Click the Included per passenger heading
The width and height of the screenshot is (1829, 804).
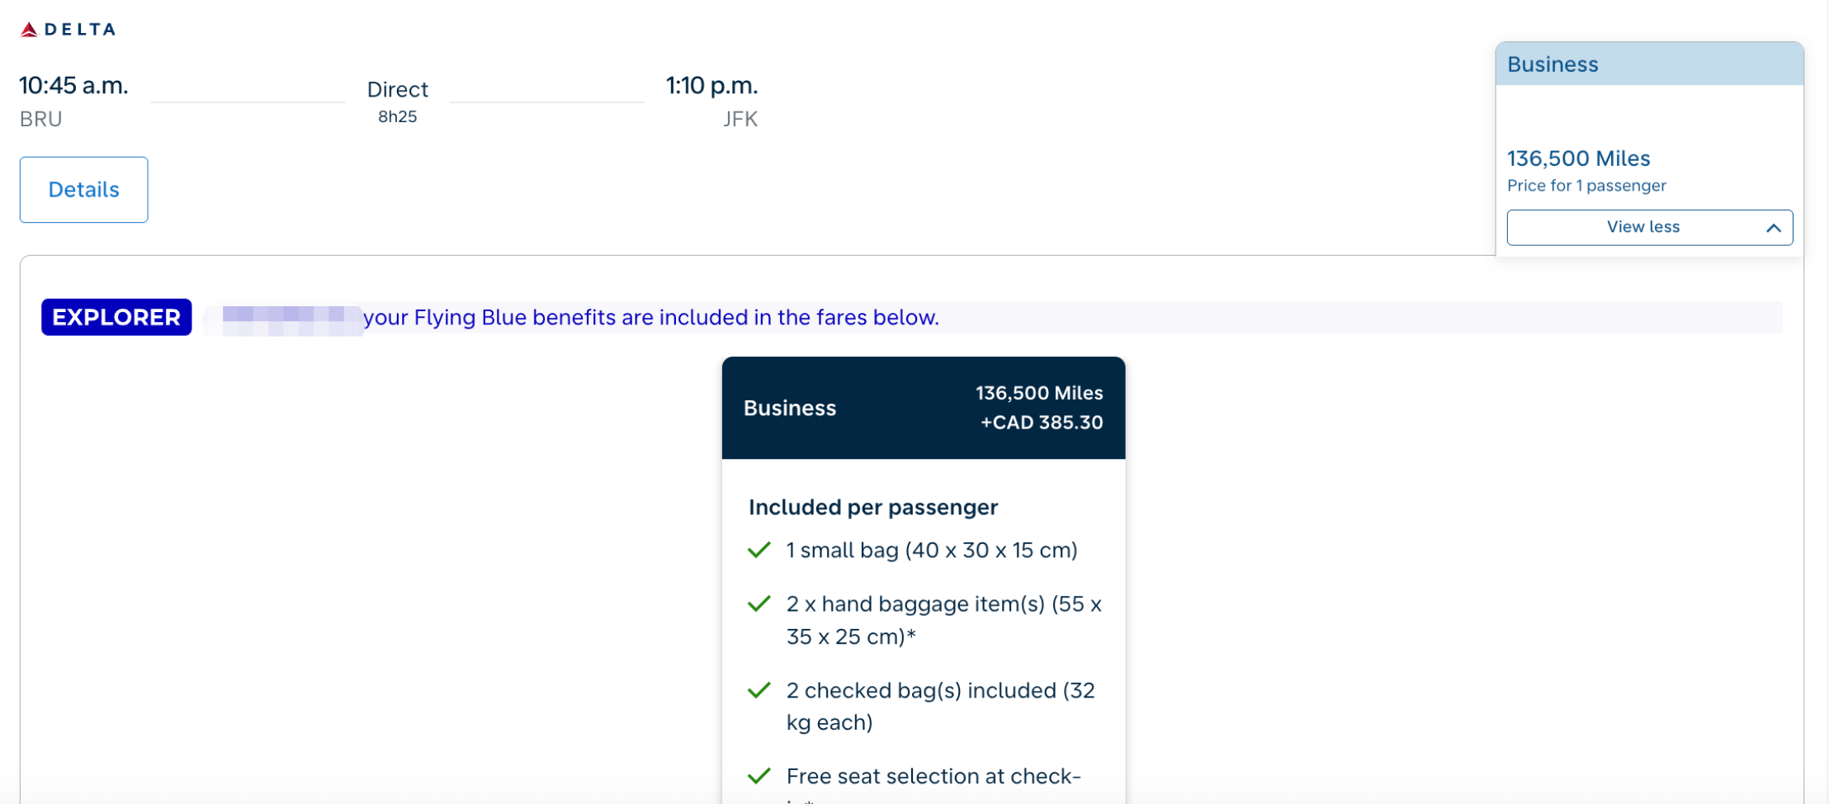[873, 507]
